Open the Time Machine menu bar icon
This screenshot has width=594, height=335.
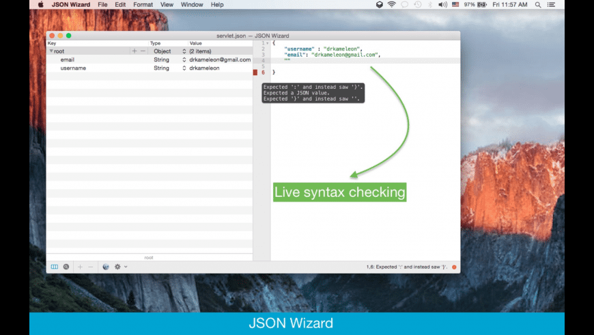click(x=417, y=5)
